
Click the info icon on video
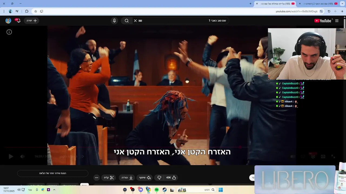pyautogui.click(x=9, y=32)
